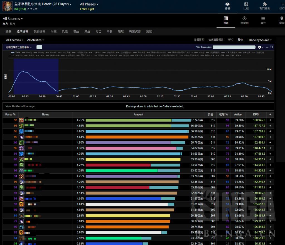Switch to the 治療 tab
This screenshot has height=245, width=285.
(53, 31)
